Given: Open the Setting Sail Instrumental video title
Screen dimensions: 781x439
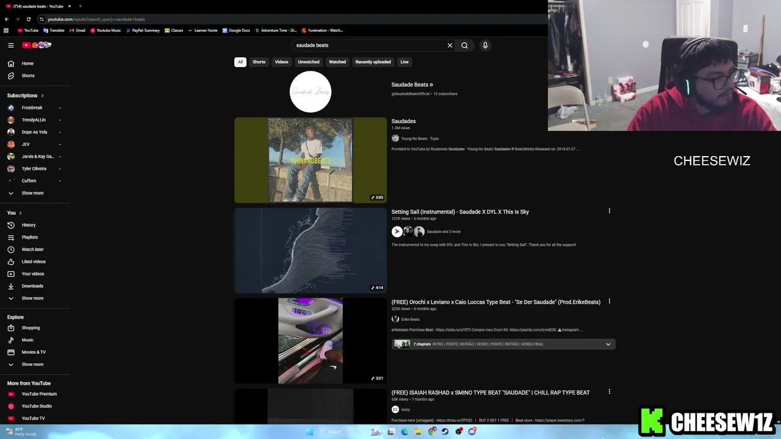Looking at the screenshot, I should click(460, 212).
